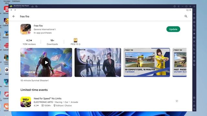The image size is (207, 116).
Task: Update the Free Fire game
Action: [173, 29]
